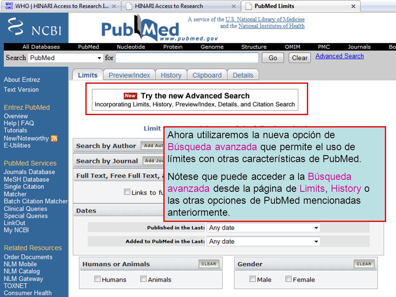
Task: Open LinkOut sidebar link
Action: (14, 223)
